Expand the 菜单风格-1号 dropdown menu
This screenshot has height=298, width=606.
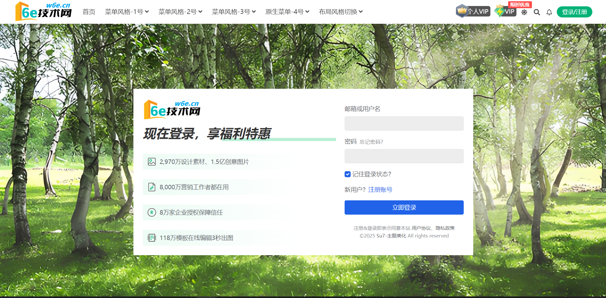(x=127, y=12)
